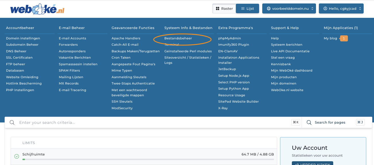The width and height of the screenshot is (374, 165).
Task: Click the E-mail Beheer heading
Action: coord(72,28)
